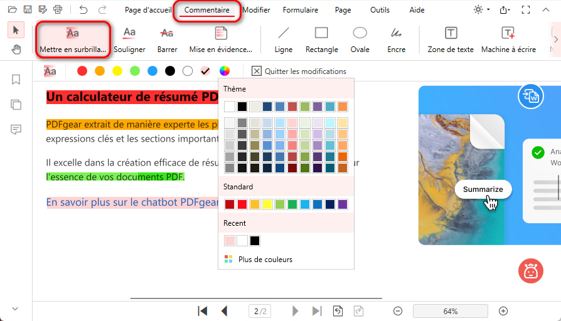This screenshot has width=561, height=321.
Task: Pick the Barrer strikethrough tool
Action: (167, 39)
